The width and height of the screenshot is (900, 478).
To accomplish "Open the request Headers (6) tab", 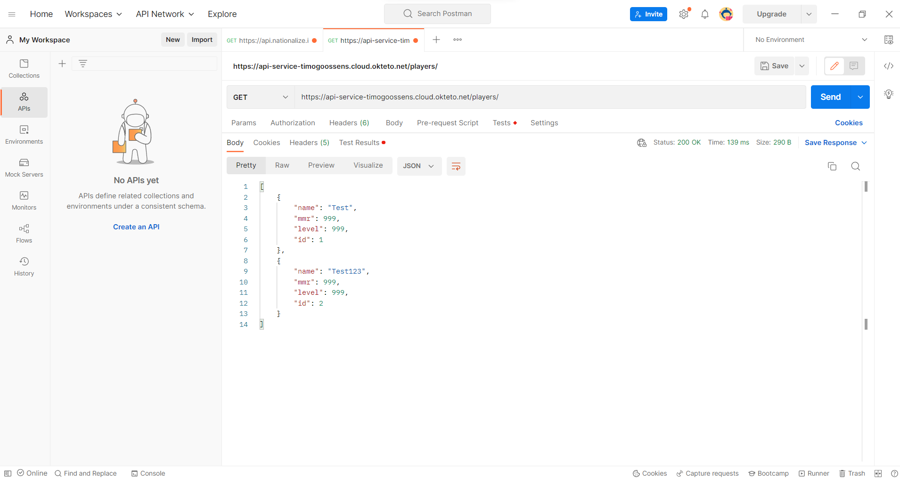I will 349,123.
